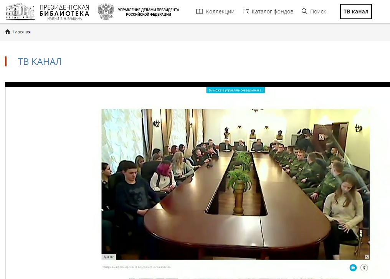Click the Russian coat of arms emblem

tap(106, 12)
